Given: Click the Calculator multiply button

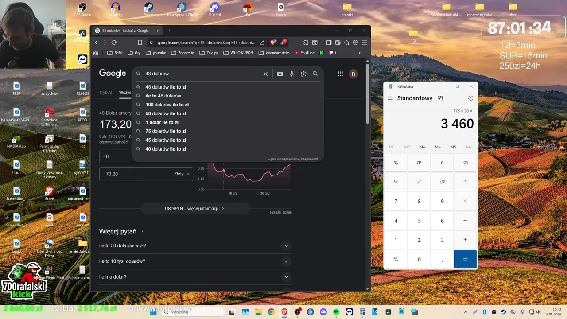Looking at the screenshot, I should click(465, 201).
